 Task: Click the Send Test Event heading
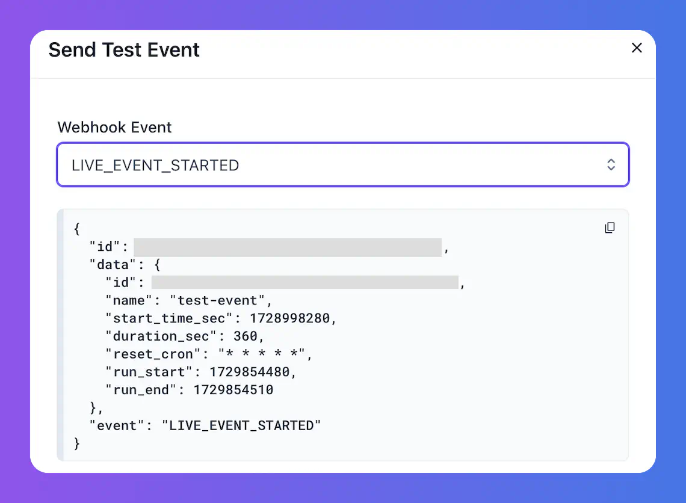pyautogui.click(x=124, y=49)
